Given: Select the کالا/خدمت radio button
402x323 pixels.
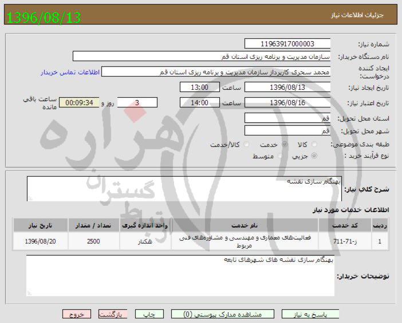Looking at the screenshot, I should point(246,145).
